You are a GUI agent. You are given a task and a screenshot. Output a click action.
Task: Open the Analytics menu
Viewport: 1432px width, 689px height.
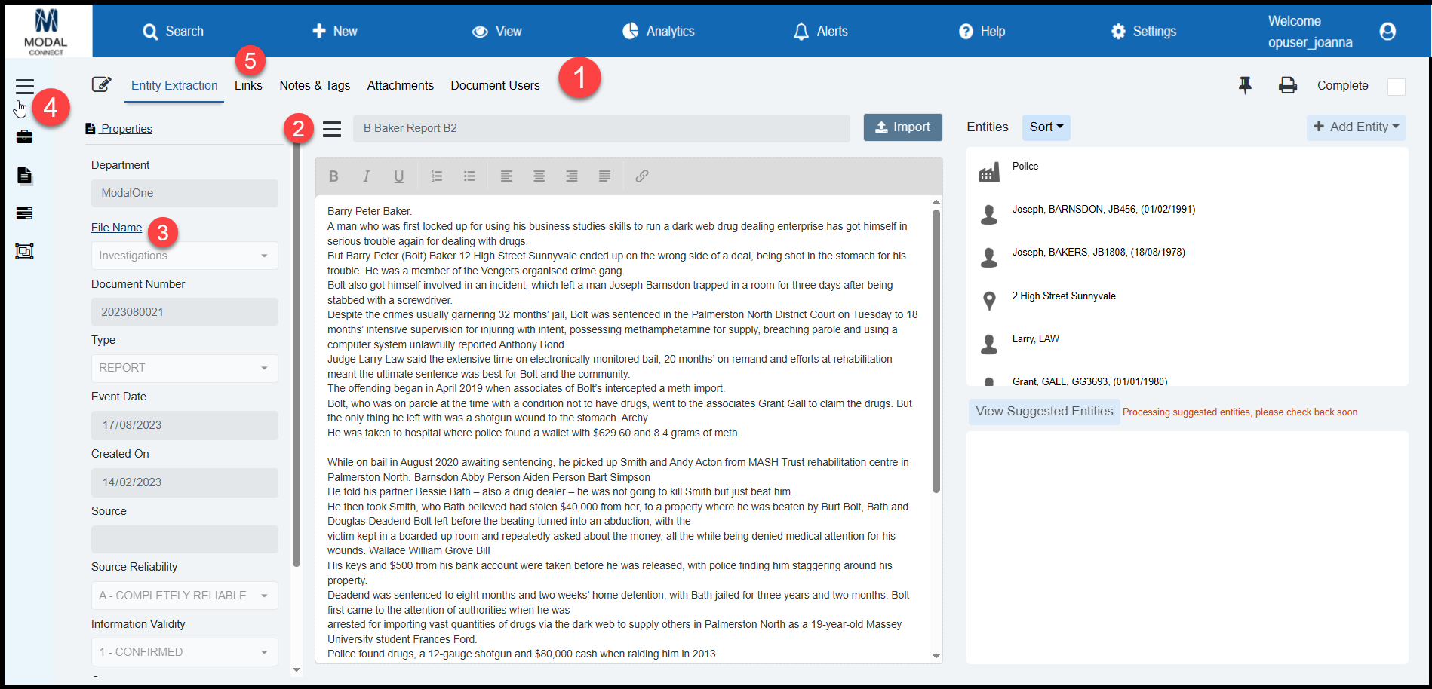click(658, 32)
